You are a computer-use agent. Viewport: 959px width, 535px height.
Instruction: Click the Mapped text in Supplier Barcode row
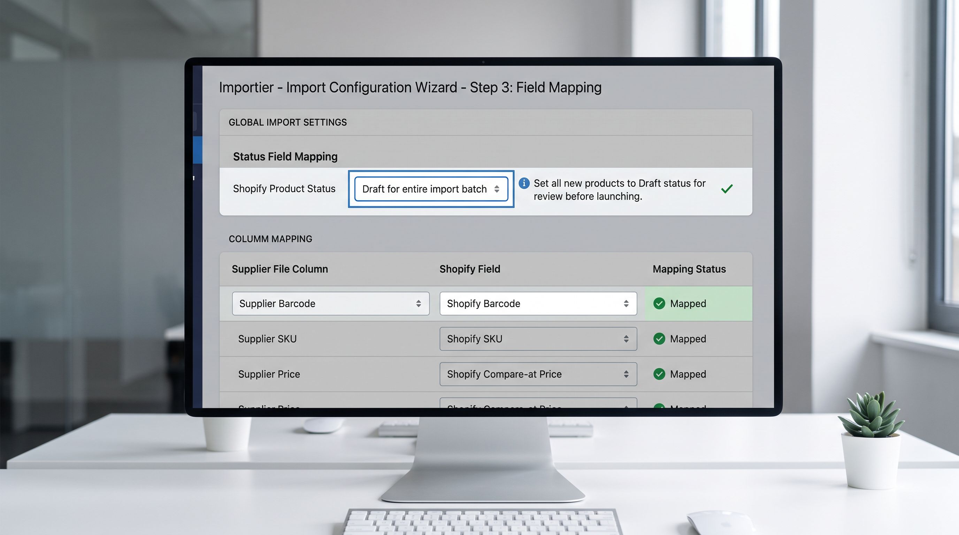point(688,304)
